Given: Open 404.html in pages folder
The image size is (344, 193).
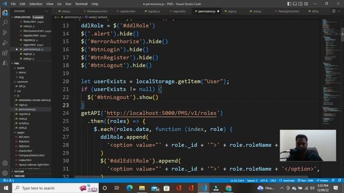Looking at the screenshot, I should [24, 142].
